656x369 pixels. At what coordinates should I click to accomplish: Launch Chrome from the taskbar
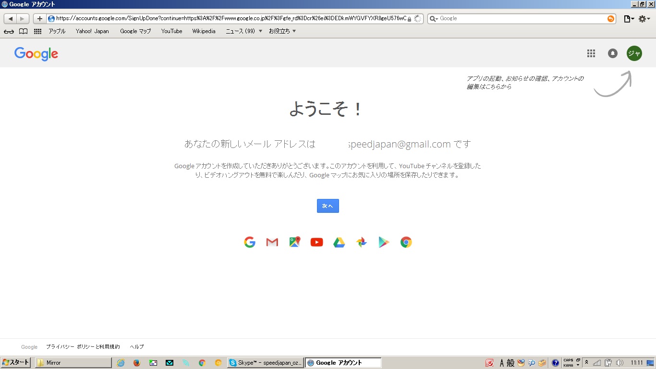click(202, 363)
